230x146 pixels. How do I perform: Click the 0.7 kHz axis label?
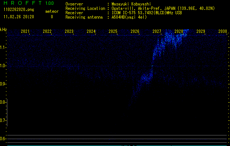point(3,120)
